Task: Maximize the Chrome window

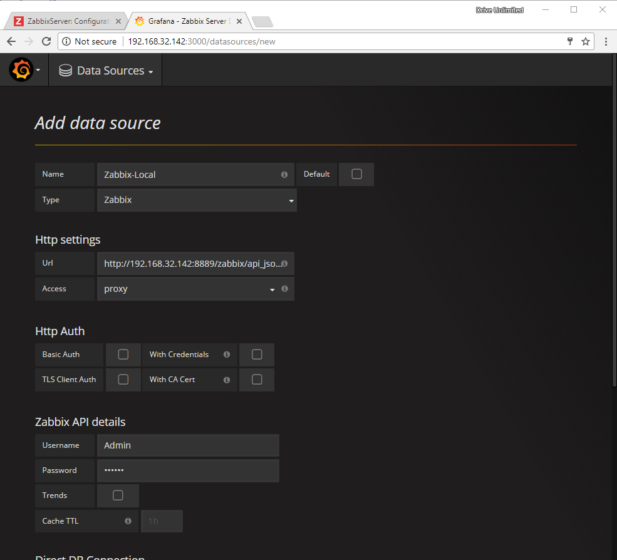Action: coord(574,10)
